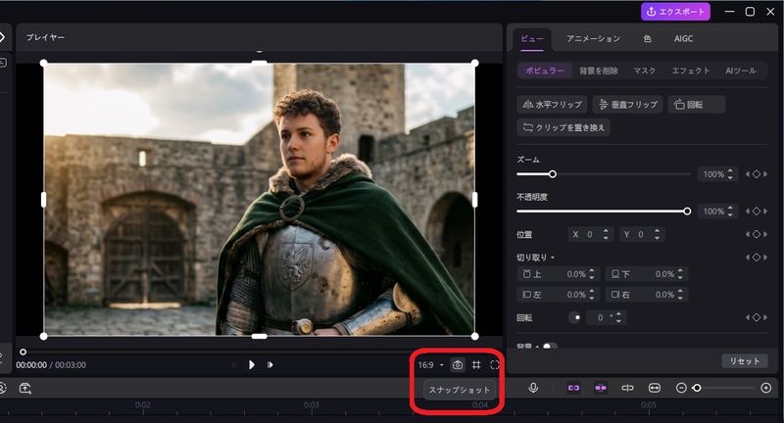The width and height of the screenshot is (784, 423).
Task: Apply 水平フリップ to the clip
Action: (552, 105)
